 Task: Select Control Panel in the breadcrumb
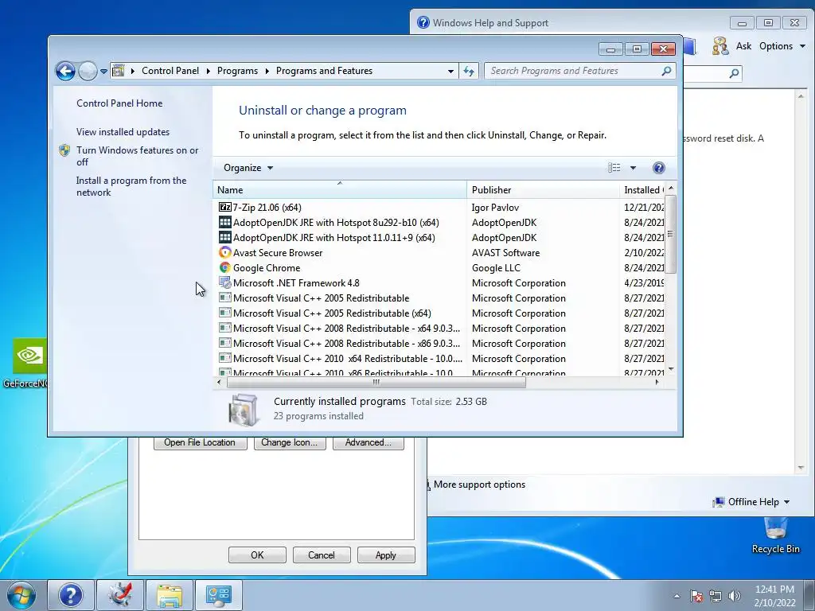[x=170, y=71]
